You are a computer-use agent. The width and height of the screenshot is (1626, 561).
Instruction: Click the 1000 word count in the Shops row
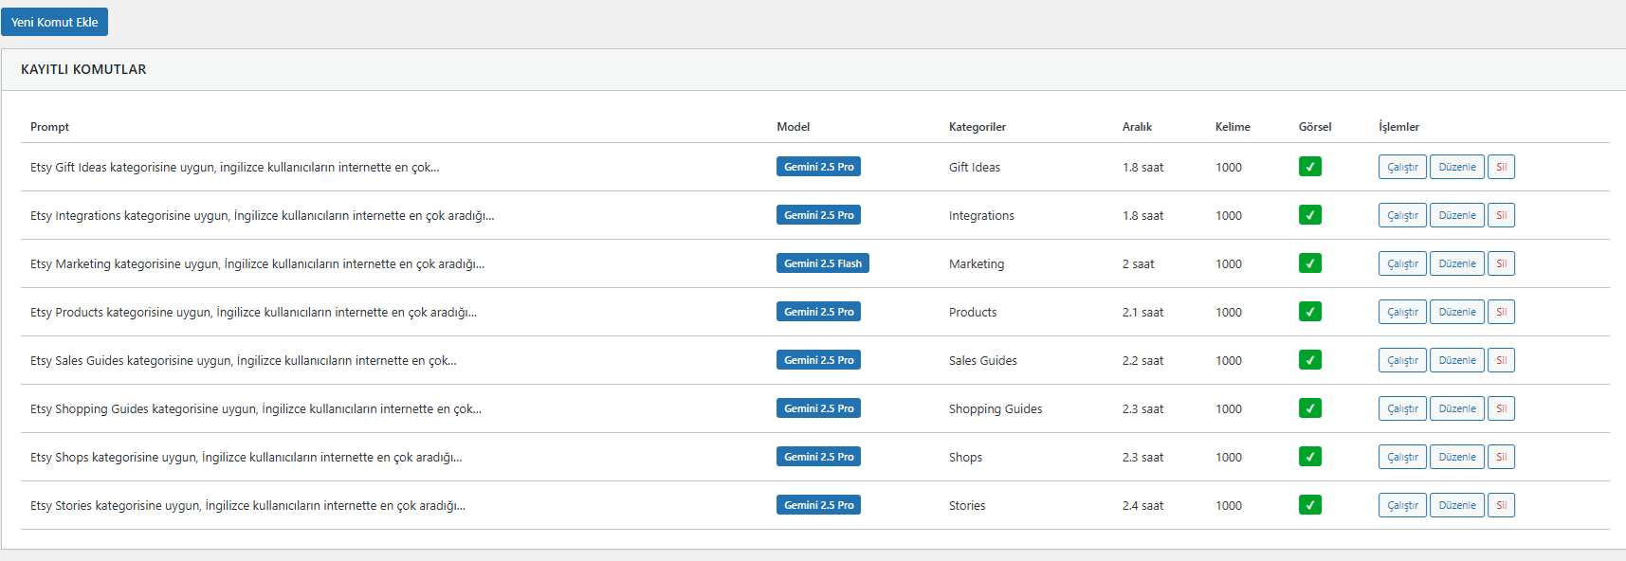click(x=1229, y=458)
